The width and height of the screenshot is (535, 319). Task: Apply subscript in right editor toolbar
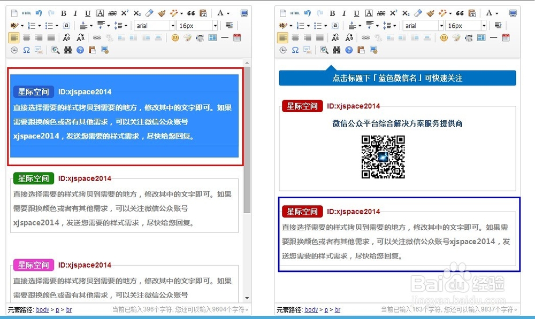pos(406,13)
